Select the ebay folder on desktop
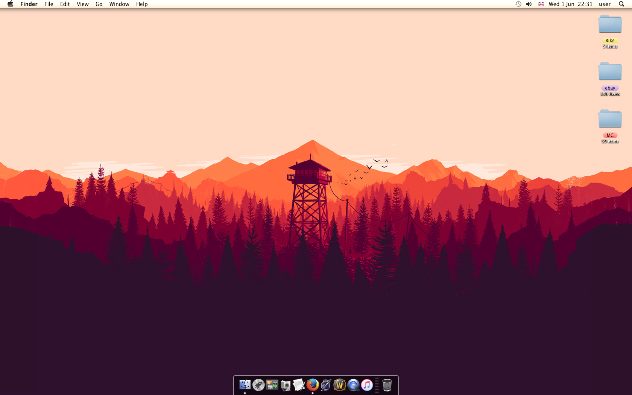The width and height of the screenshot is (632, 395). [610, 71]
